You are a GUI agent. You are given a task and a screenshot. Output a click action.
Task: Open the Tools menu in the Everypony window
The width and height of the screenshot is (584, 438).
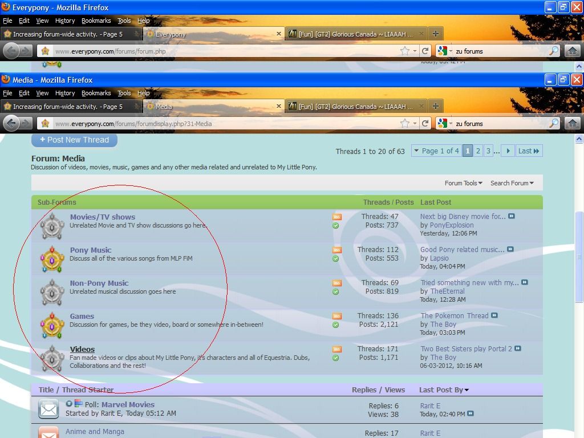[x=124, y=21]
